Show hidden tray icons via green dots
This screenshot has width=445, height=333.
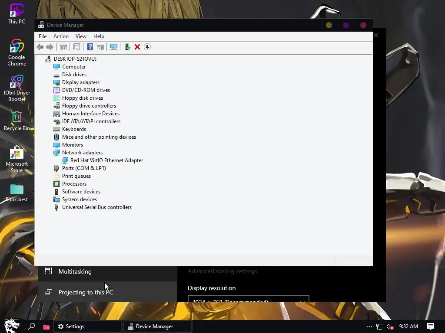[369, 326]
